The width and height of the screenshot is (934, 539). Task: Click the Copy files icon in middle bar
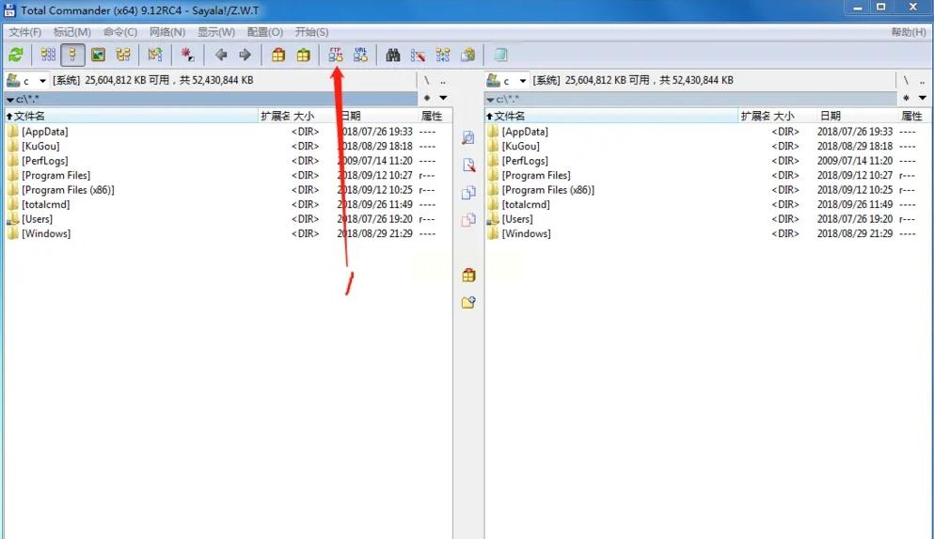[468, 193]
